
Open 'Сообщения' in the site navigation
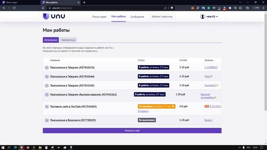tap(137, 17)
